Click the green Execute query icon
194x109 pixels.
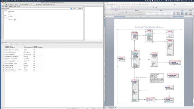pyautogui.click(x=22, y=4)
